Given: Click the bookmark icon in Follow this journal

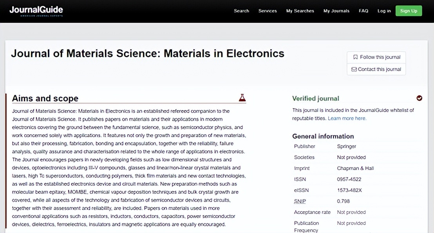Looking at the screenshot, I should point(355,57).
